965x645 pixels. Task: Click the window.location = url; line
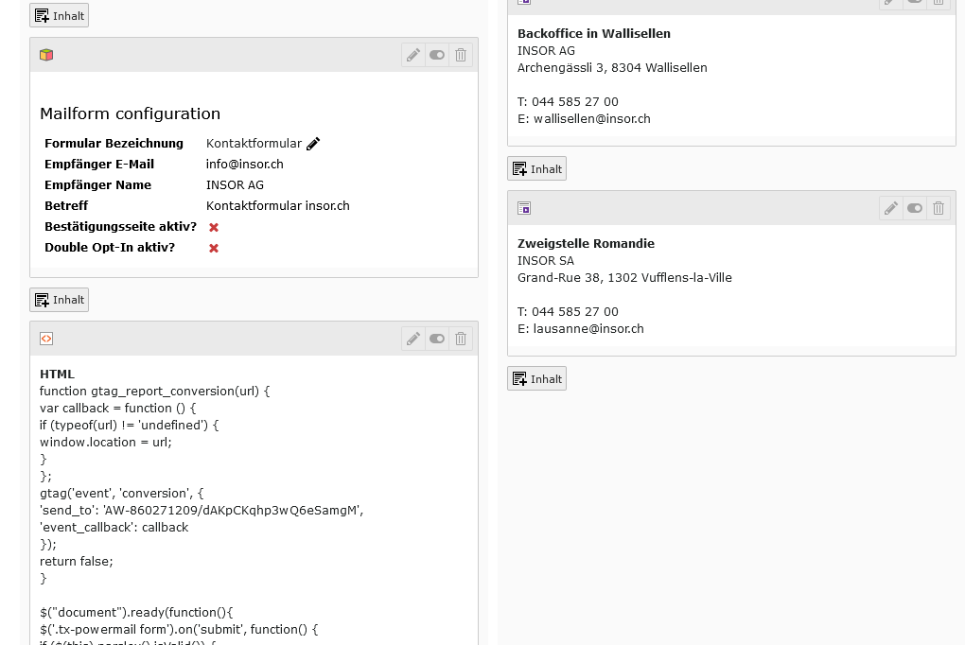(106, 442)
